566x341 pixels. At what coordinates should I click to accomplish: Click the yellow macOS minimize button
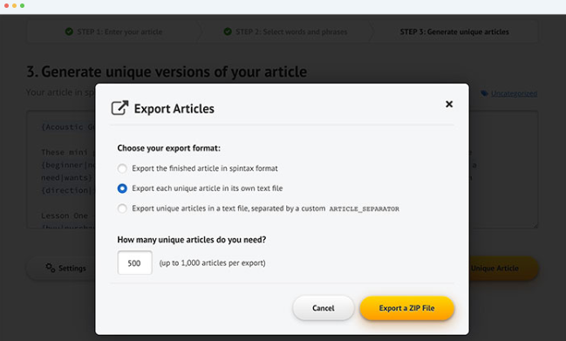[15, 5]
